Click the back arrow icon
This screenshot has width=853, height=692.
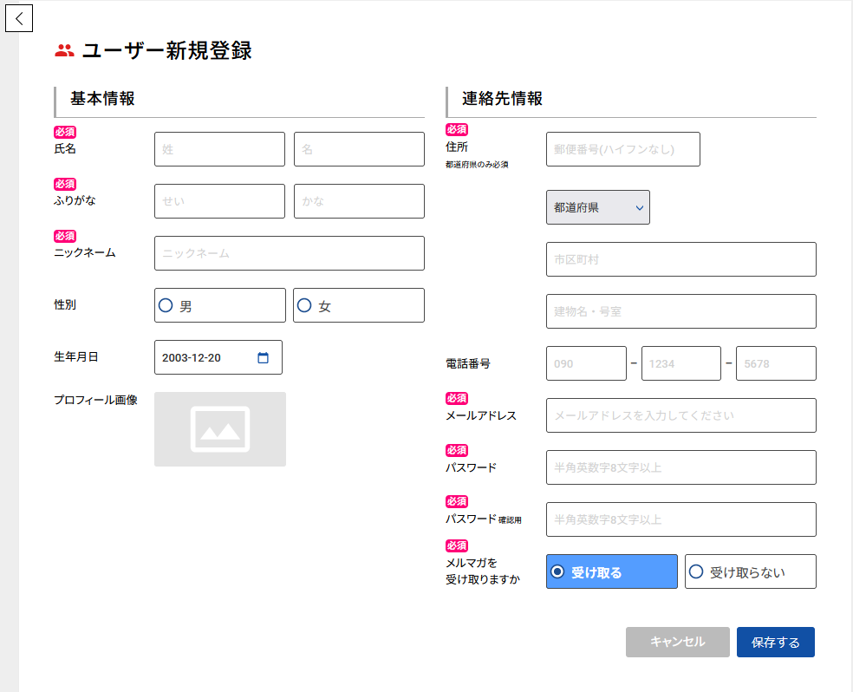(x=19, y=18)
